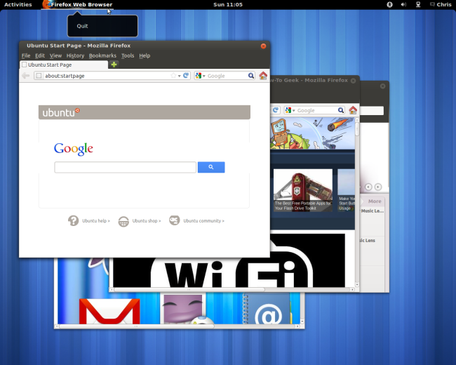Close the Ubuntu Start Page Firefox window

coord(263,46)
